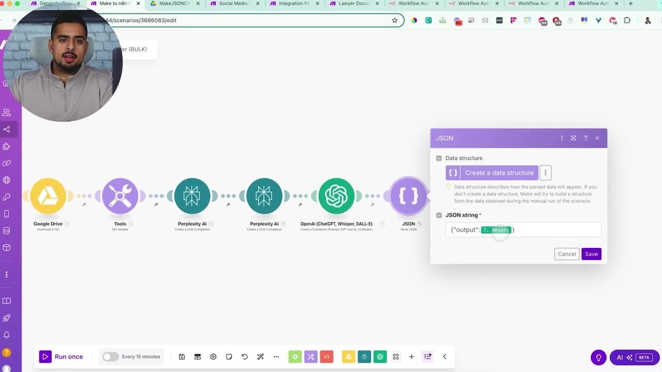Open Scenarios share icon in left sidebar

coord(7,129)
